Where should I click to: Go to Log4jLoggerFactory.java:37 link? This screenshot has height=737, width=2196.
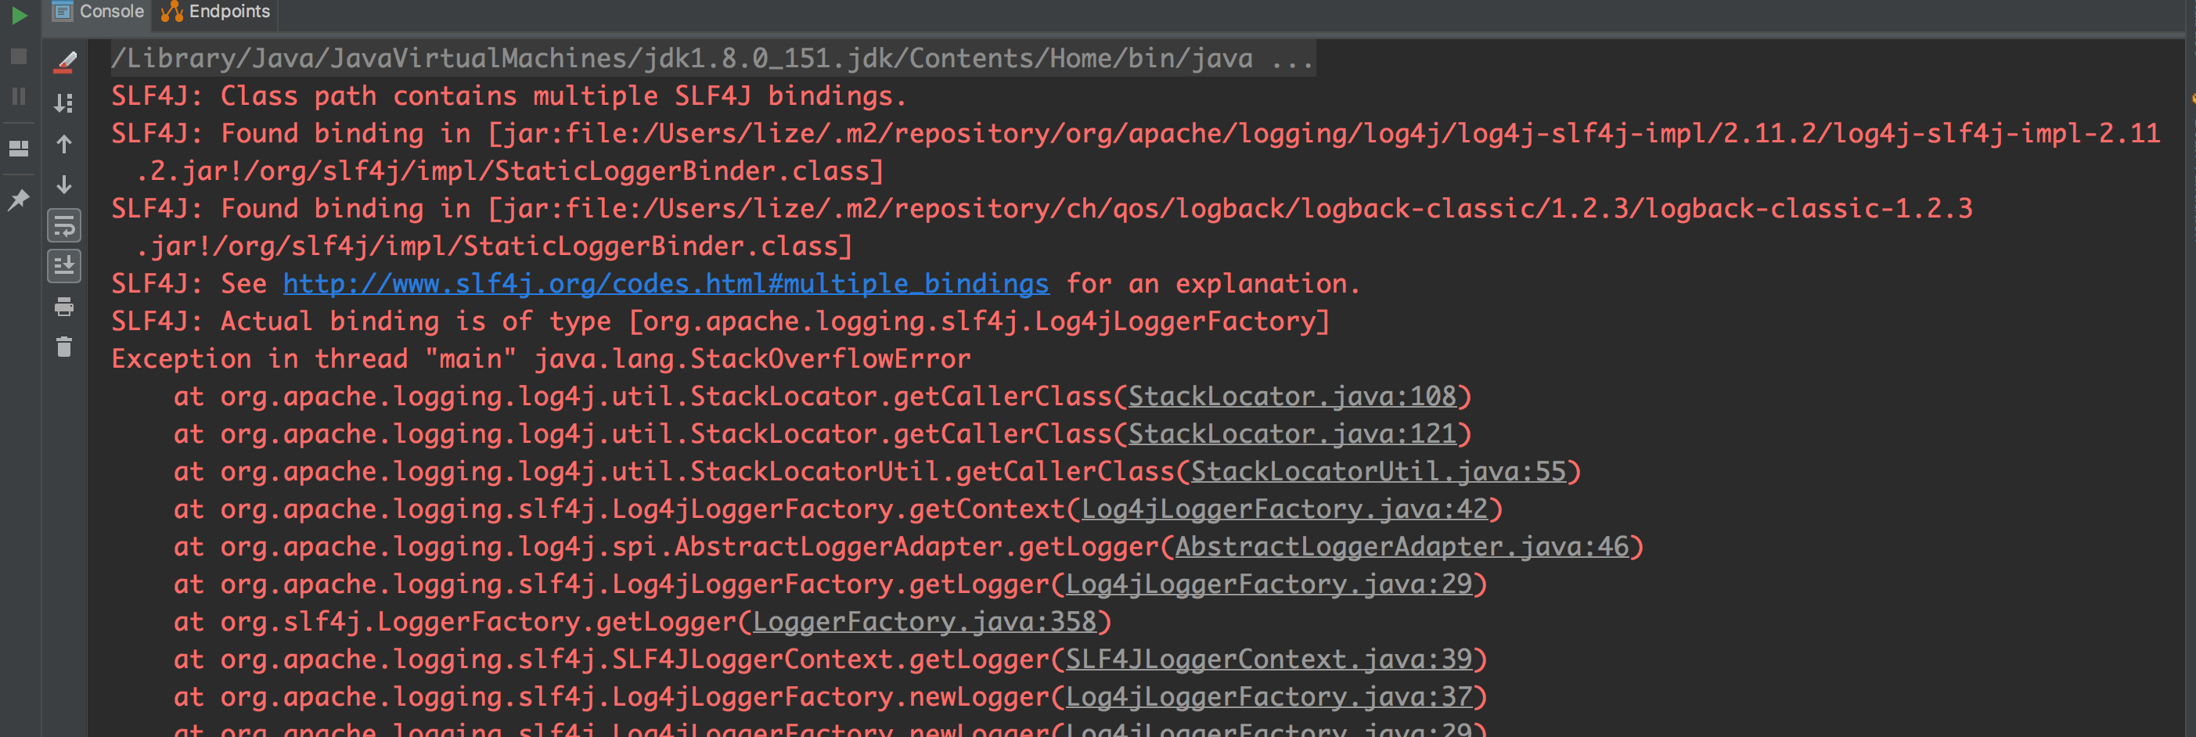point(1269,696)
